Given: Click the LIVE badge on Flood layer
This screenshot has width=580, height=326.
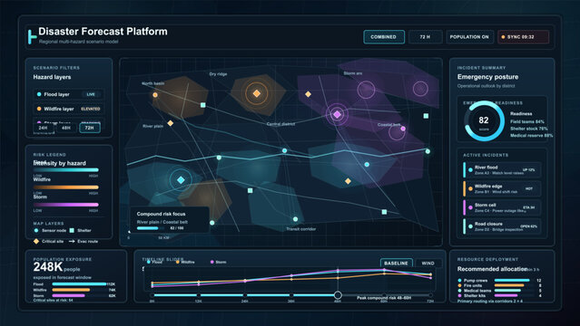Looking at the screenshot, I should (x=91, y=94).
